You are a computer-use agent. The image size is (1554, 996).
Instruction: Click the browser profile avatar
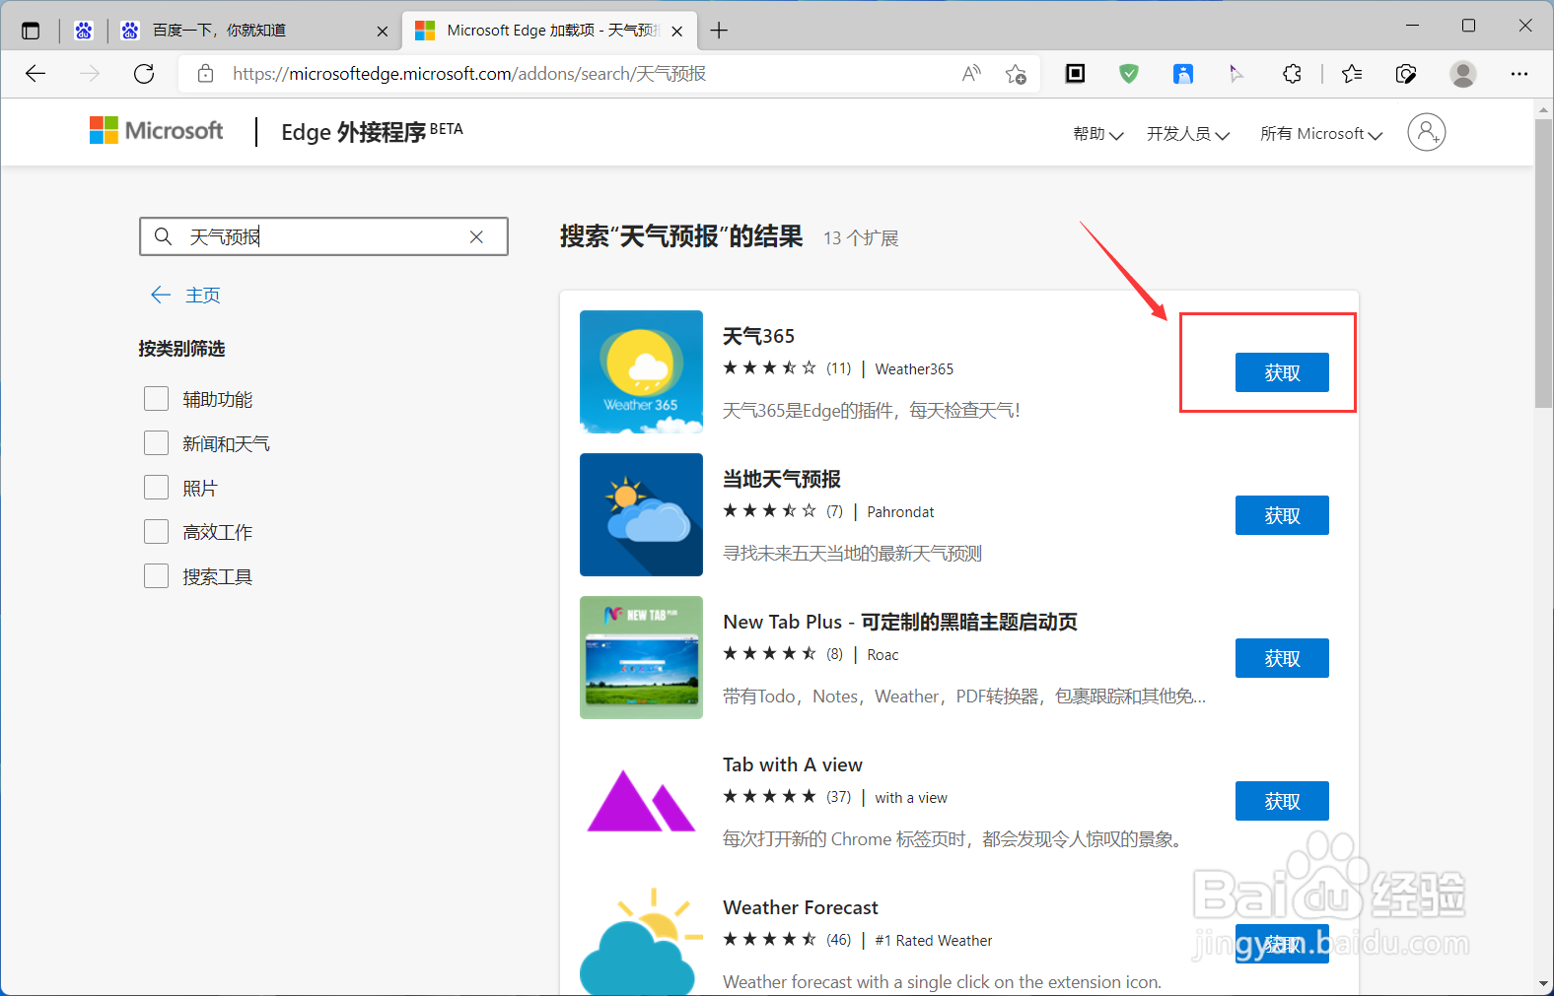tap(1463, 74)
